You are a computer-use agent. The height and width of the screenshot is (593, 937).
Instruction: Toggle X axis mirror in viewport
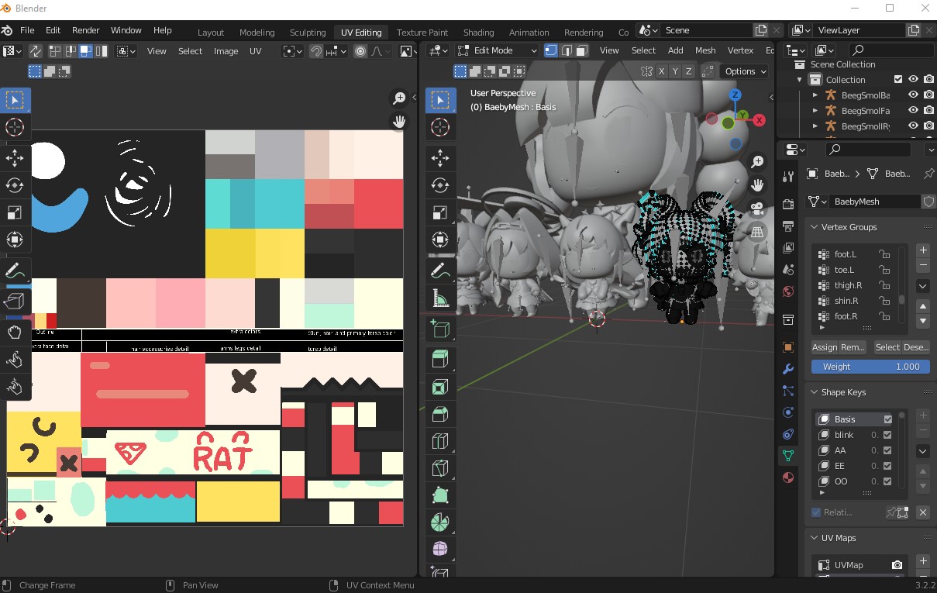[661, 71]
